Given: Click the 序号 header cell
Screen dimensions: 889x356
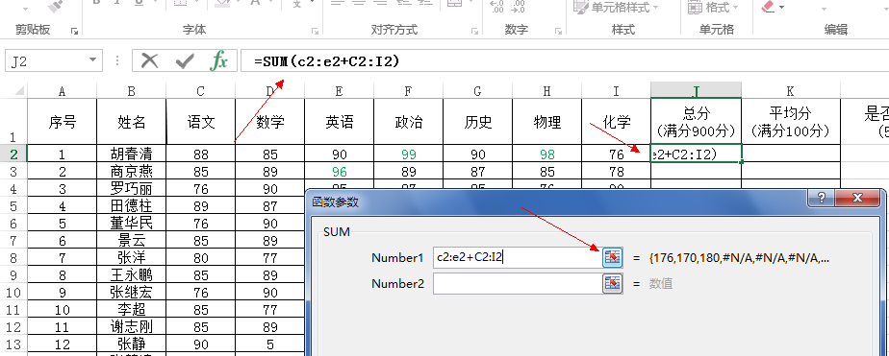Looking at the screenshot, I should (63, 122).
